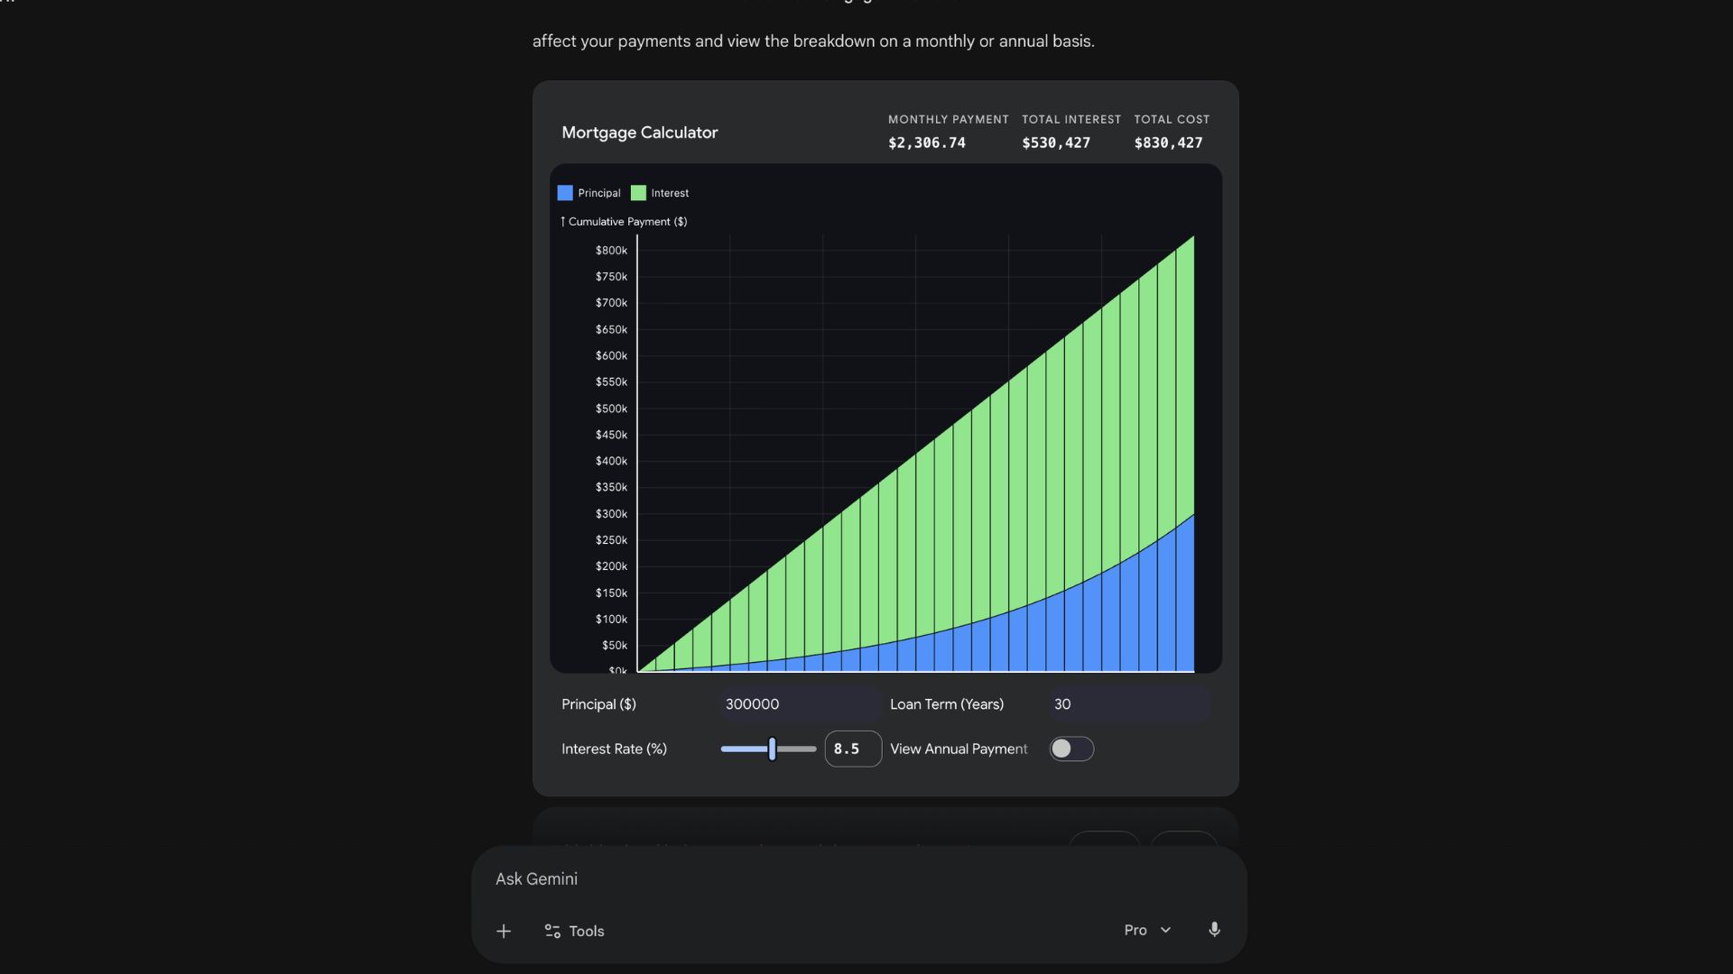The width and height of the screenshot is (1733, 974).
Task: Click the Monthly Payment value $2,306.74
Action: 926,142
